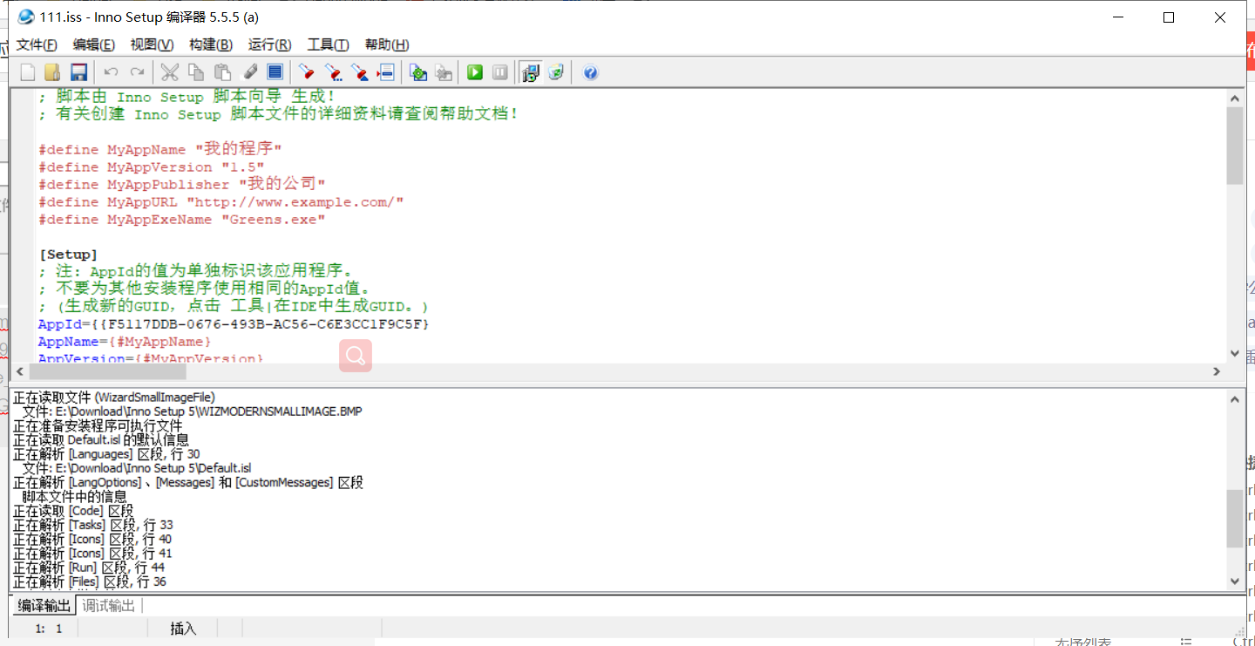Image resolution: width=1255 pixels, height=646 pixels.
Task: Click the #define MyAppVersion "1.5" line
Action: 152,167
